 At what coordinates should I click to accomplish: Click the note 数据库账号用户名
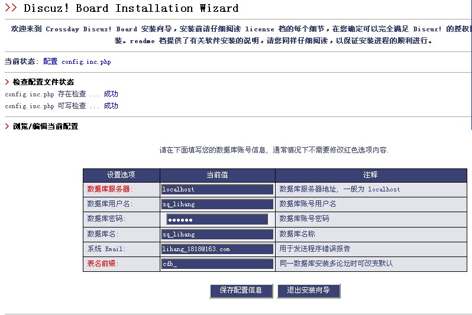coord(308,204)
